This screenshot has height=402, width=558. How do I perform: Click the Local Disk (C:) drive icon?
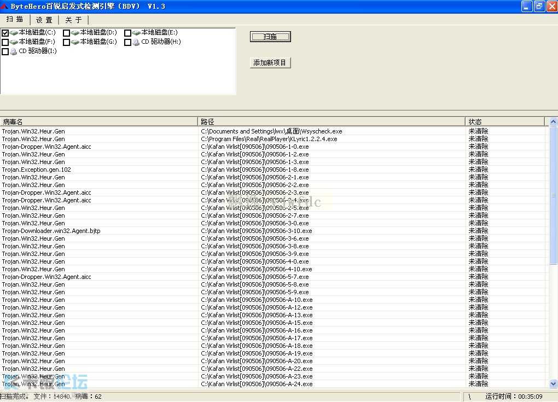14,33
